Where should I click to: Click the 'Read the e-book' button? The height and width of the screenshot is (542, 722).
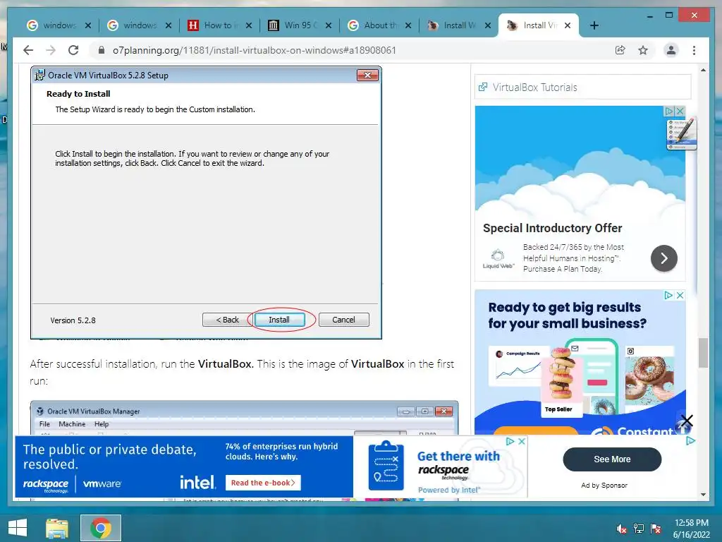tap(263, 483)
